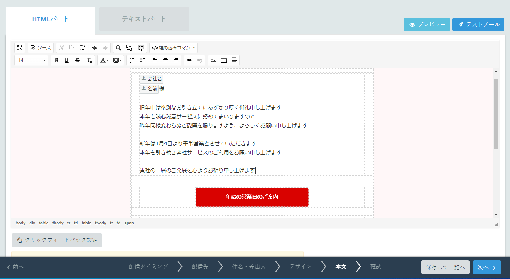The height and width of the screenshot is (279, 510).
Task: Click the line 昨年同様変わらぬご愛顧を賜りますよう
Action: (223, 125)
